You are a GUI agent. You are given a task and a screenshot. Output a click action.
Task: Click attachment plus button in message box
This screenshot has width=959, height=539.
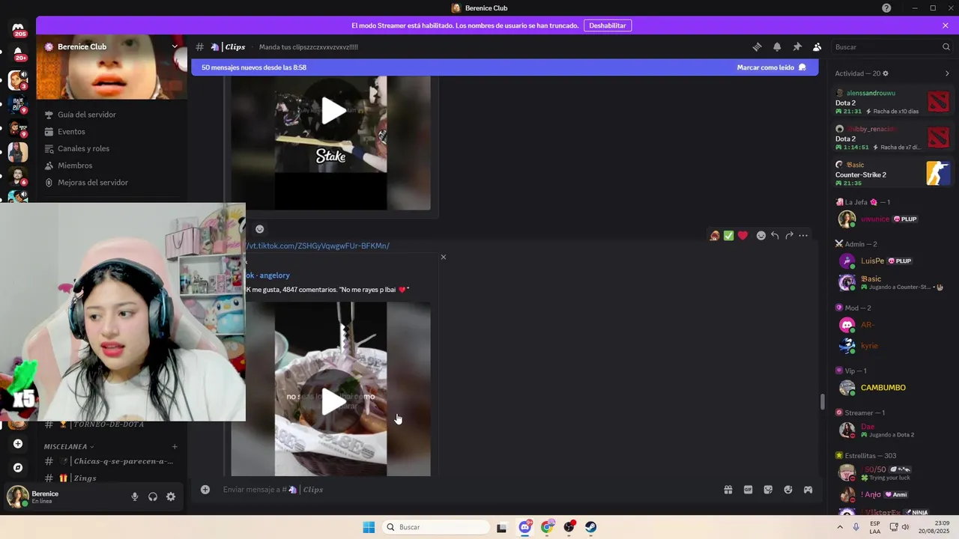(205, 490)
